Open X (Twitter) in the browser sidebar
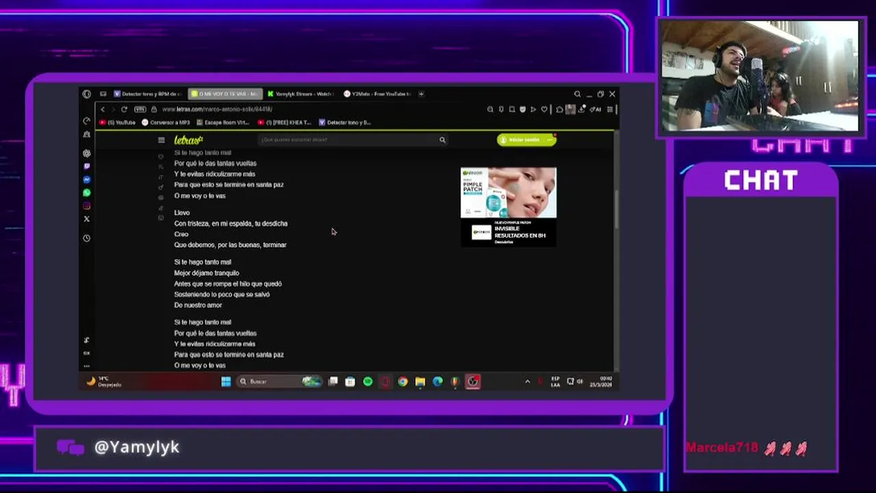The width and height of the screenshot is (876, 493). [86, 218]
